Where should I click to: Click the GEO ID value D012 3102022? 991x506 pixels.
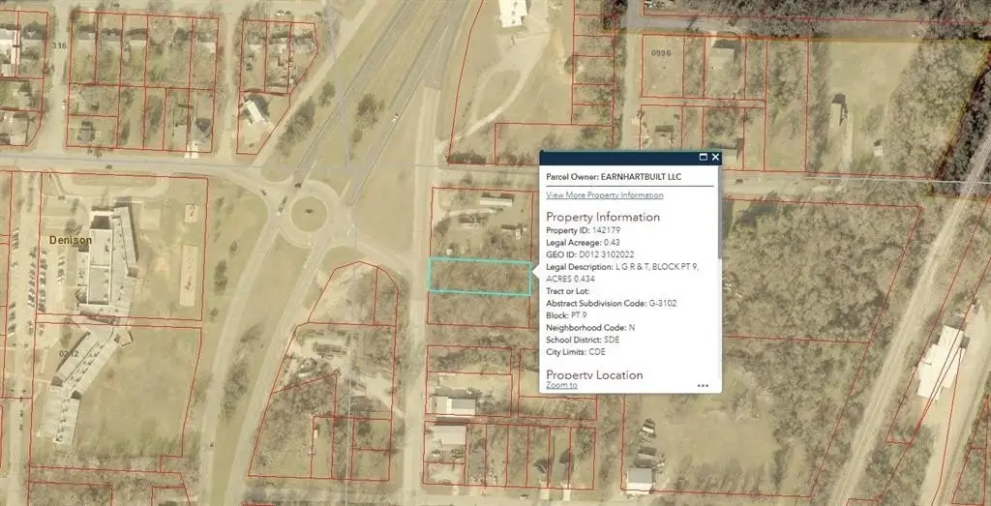tap(609, 254)
